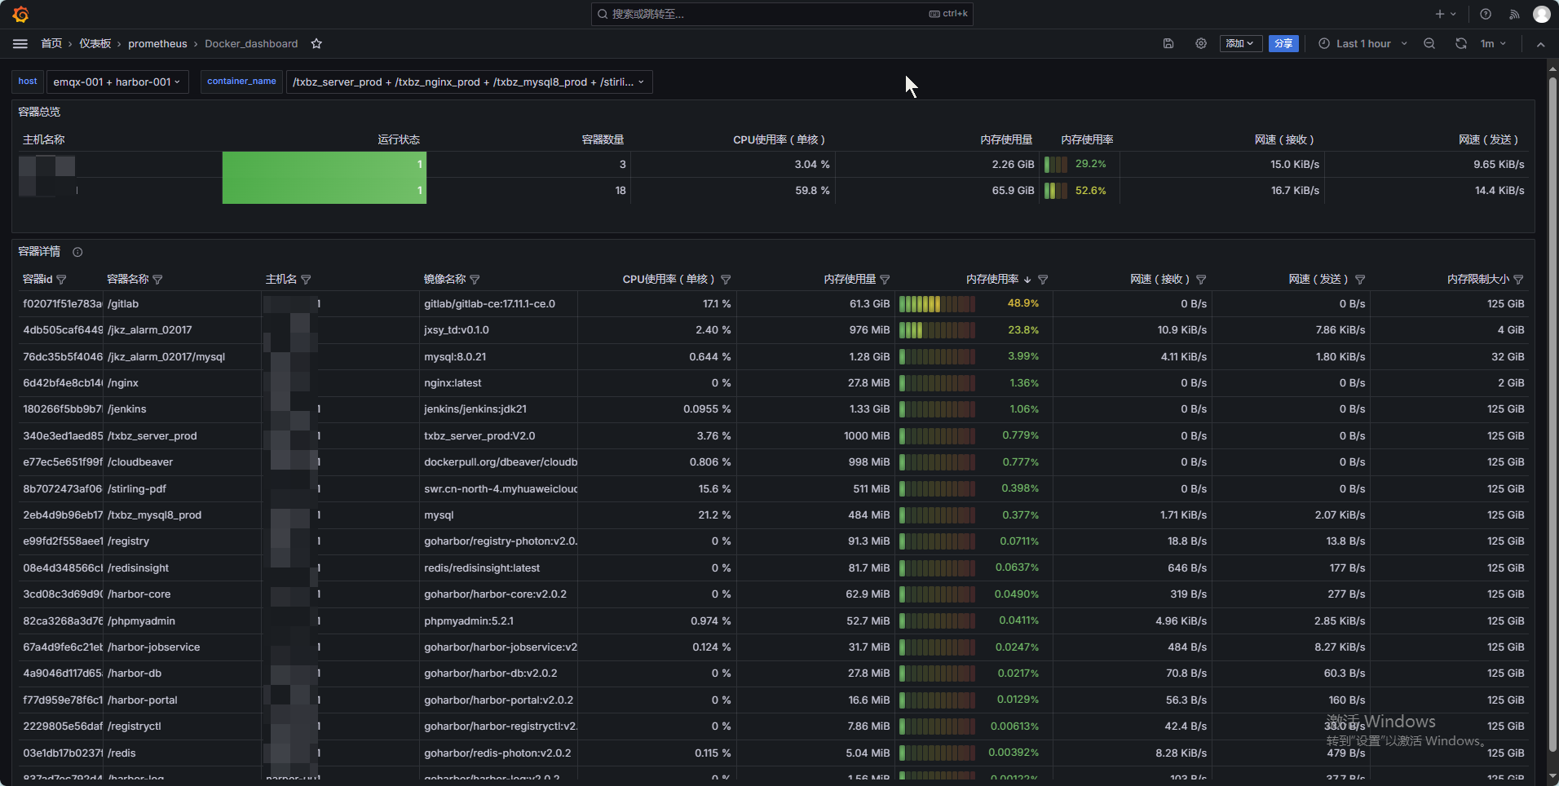Open the host variable dropdown
The image size is (1559, 786).
[x=117, y=82]
